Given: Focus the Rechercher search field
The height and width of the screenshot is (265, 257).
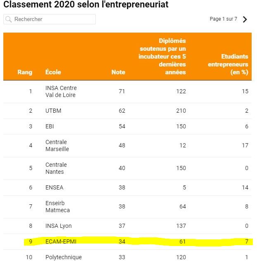Looking at the screenshot, I should [50, 19].
